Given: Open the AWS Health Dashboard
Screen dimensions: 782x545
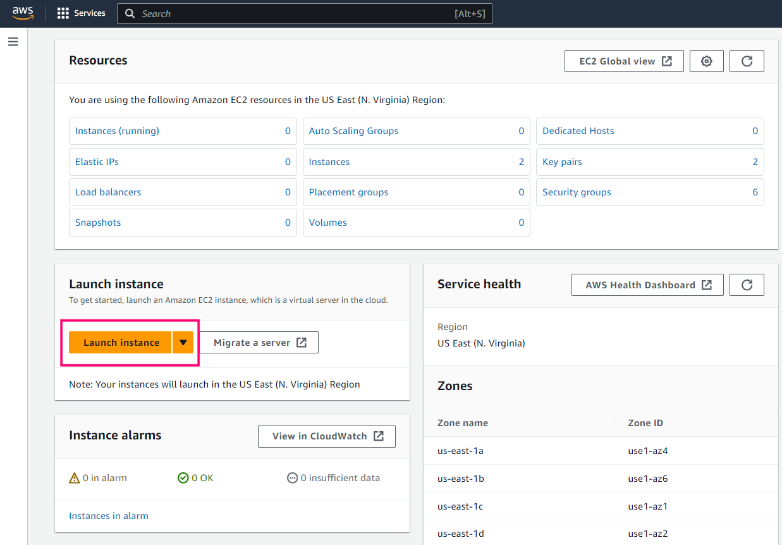Looking at the screenshot, I should pos(647,285).
